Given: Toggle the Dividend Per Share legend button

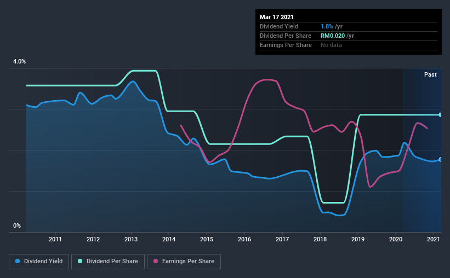Looking at the screenshot, I should (108, 262).
